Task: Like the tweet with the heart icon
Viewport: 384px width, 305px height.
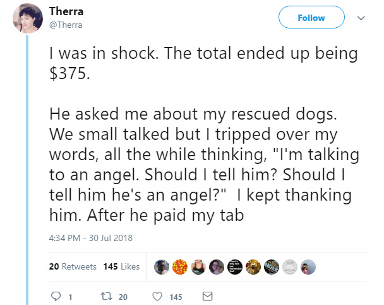Action: pos(157,296)
